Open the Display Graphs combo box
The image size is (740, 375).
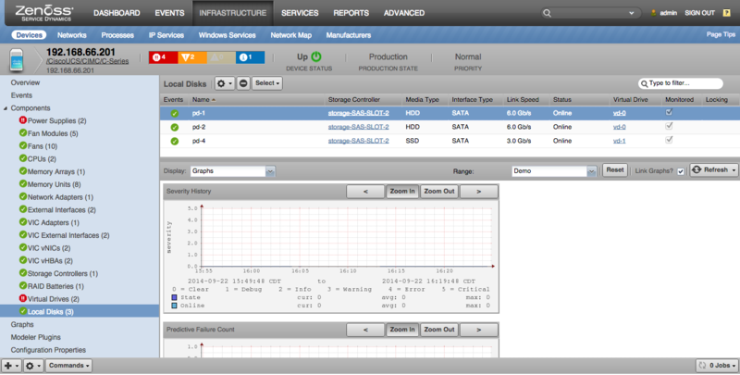233,171
